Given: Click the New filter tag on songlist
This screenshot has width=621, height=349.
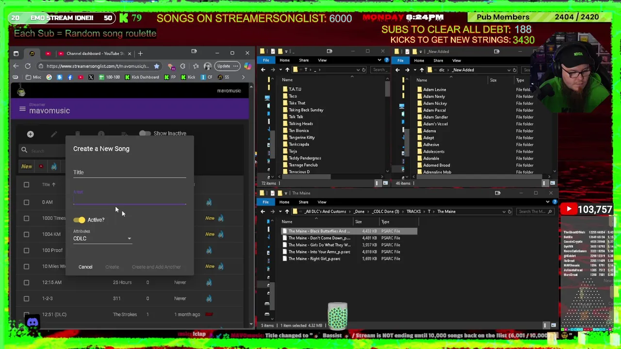Looking at the screenshot, I should pos(27,166).
